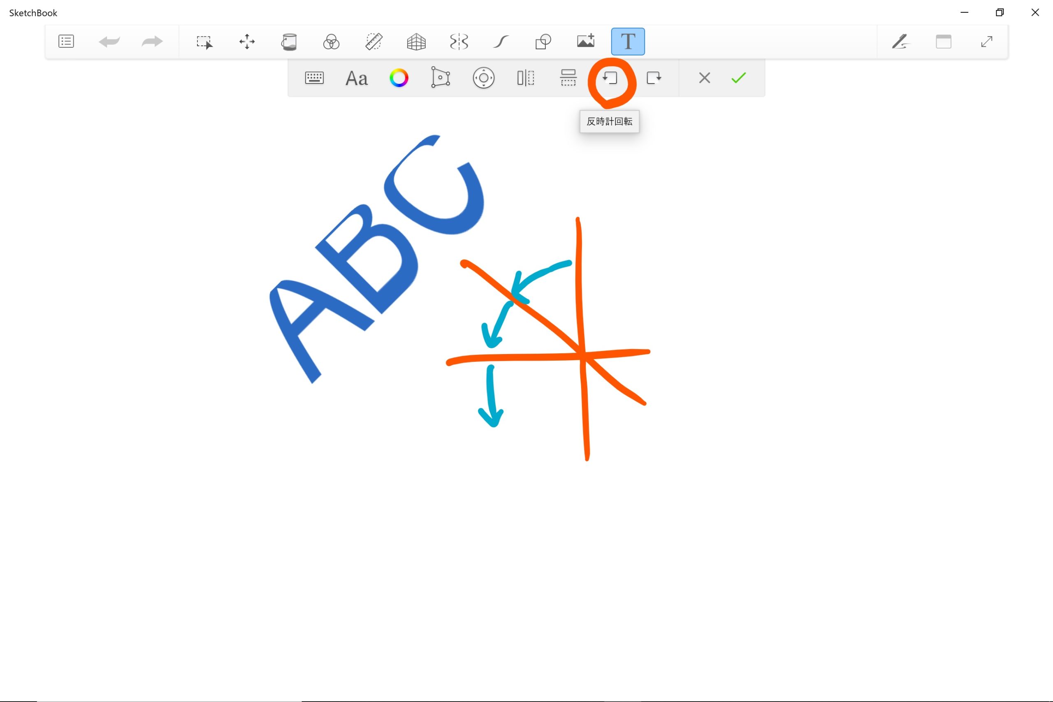Image resolution: width=1053 pixels, height=702 pixels.
Task: Open the Aa font picker
Action: pyautogui.click(x=357, y=79)
